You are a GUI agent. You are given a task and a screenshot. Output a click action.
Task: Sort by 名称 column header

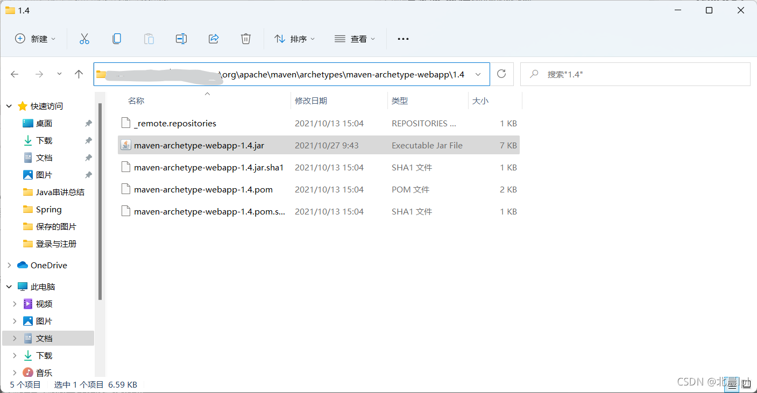[x=136, y=101]
